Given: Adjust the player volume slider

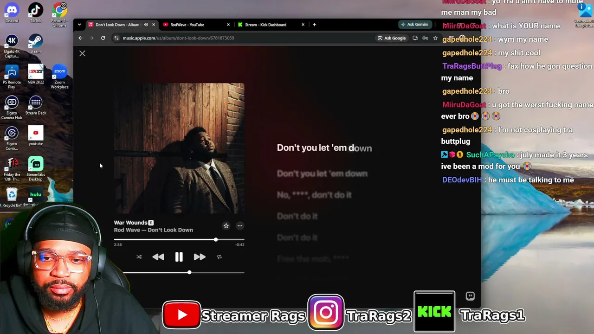Looking at the screenshot, I should coord(184,272).
